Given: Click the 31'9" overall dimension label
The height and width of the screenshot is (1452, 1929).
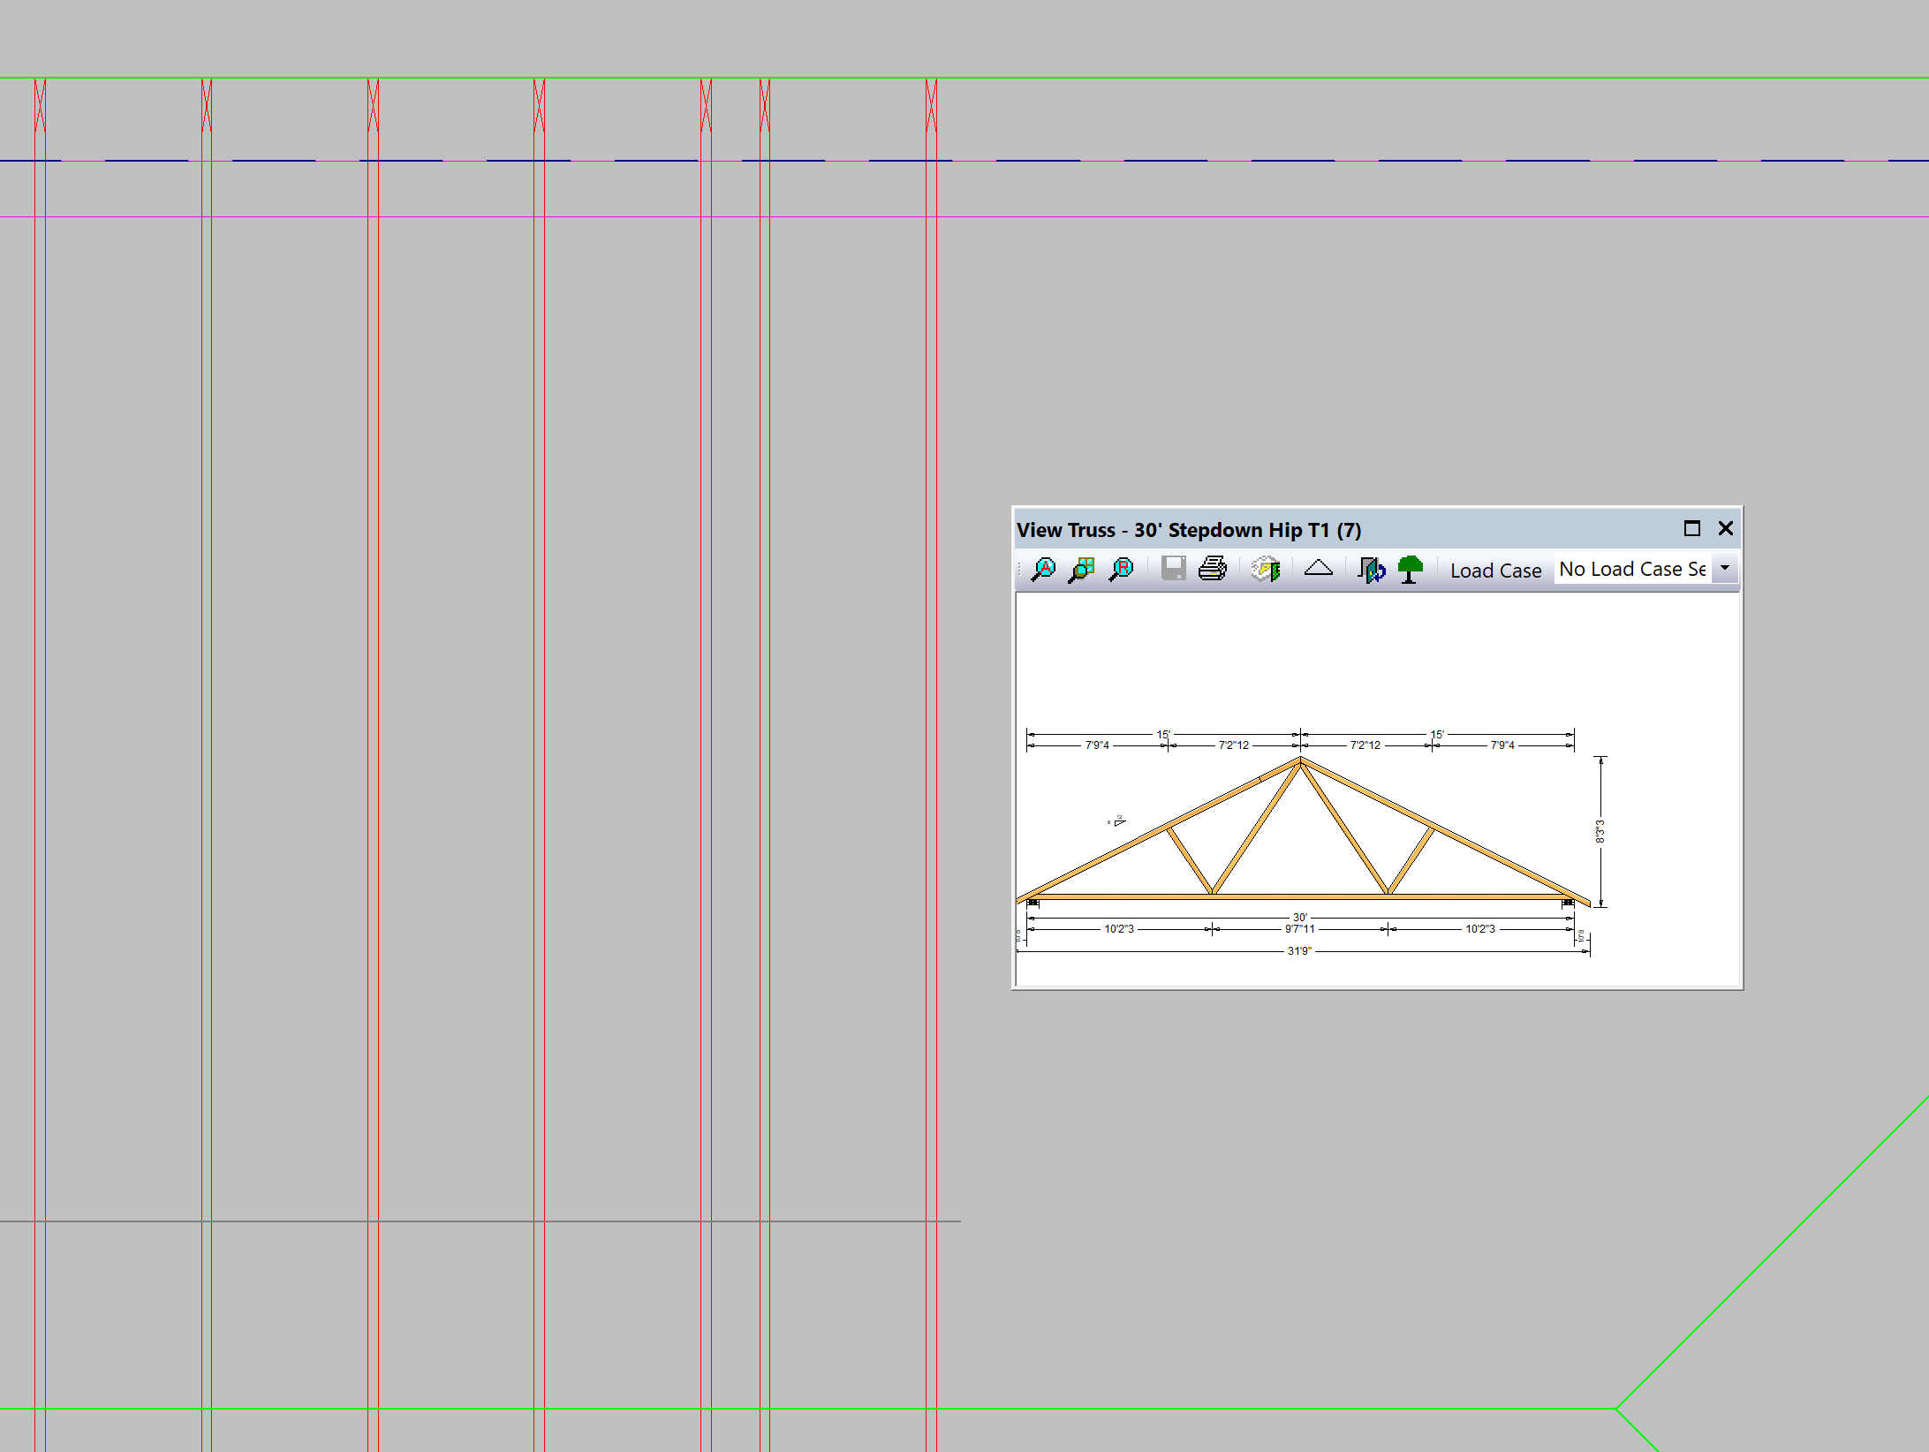Looking at the screenshot, I should tap(1298, 951).
